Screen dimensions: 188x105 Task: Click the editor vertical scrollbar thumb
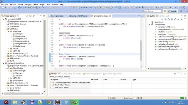coord(141,50)
